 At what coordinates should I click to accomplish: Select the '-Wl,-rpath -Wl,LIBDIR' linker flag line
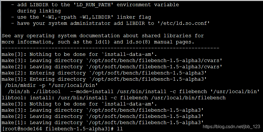[81, 17]
